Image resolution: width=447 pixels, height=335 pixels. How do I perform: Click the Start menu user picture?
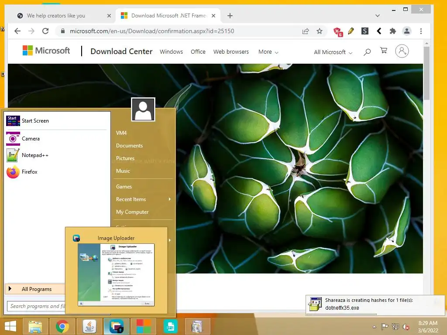coord(143,109)
